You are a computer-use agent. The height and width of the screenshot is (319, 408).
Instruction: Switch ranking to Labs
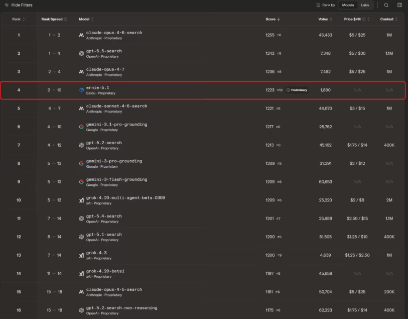tap(365, 5)
